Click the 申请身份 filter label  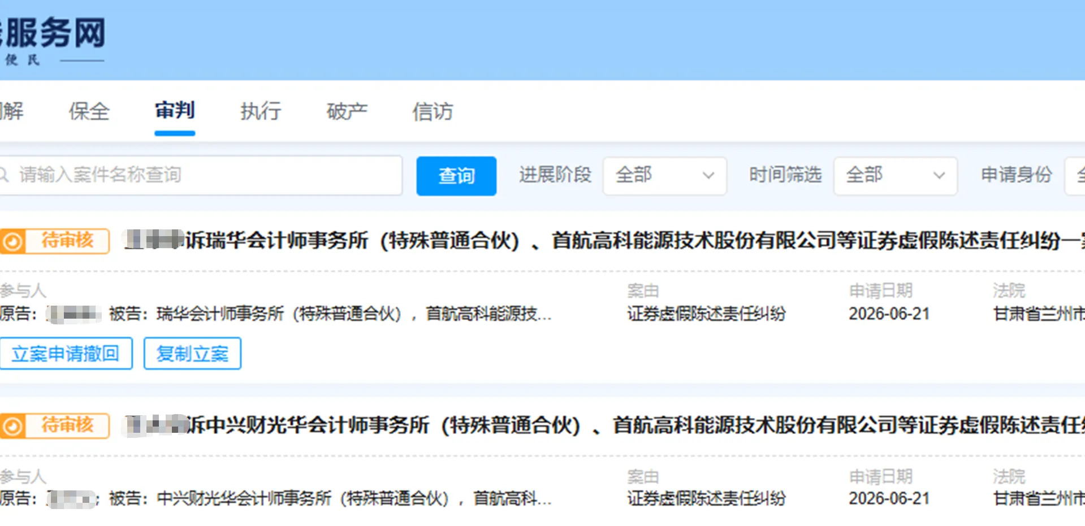coord(1016,175)
